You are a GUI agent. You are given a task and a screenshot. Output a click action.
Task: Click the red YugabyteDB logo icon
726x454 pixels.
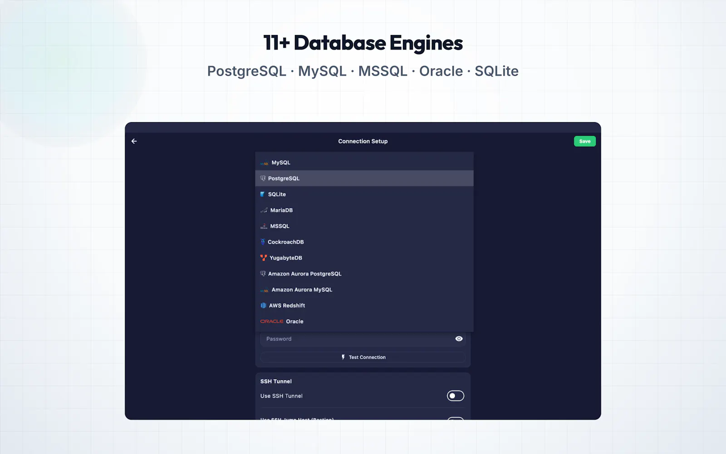click(264, 258)
